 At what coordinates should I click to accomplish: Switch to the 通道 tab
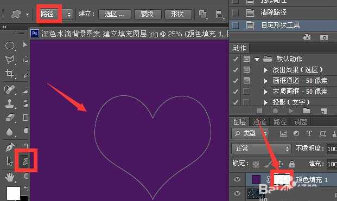click(259, 122)
